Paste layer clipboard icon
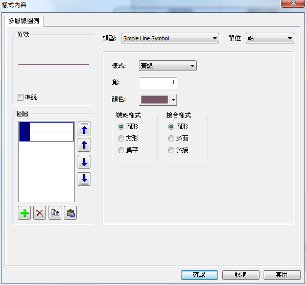This screenshot has width=306, height=285. pos(70,213)
